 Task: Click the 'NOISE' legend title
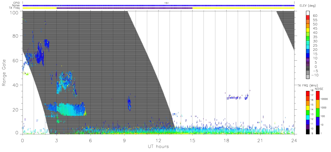point(319,89)
